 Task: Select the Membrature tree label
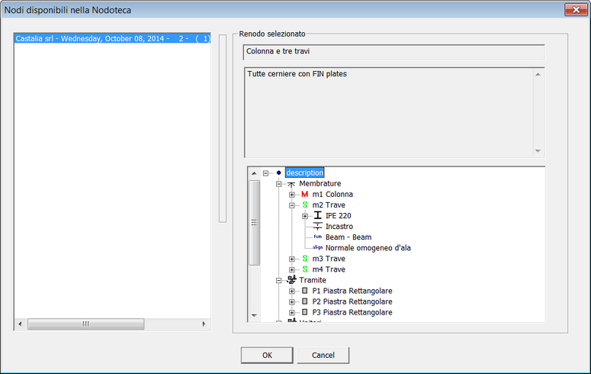(x=320, y=183)
